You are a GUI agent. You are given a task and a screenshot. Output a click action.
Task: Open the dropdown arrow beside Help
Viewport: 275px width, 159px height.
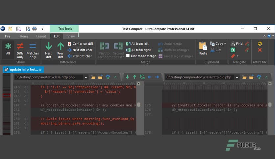[x=273, y=36]
